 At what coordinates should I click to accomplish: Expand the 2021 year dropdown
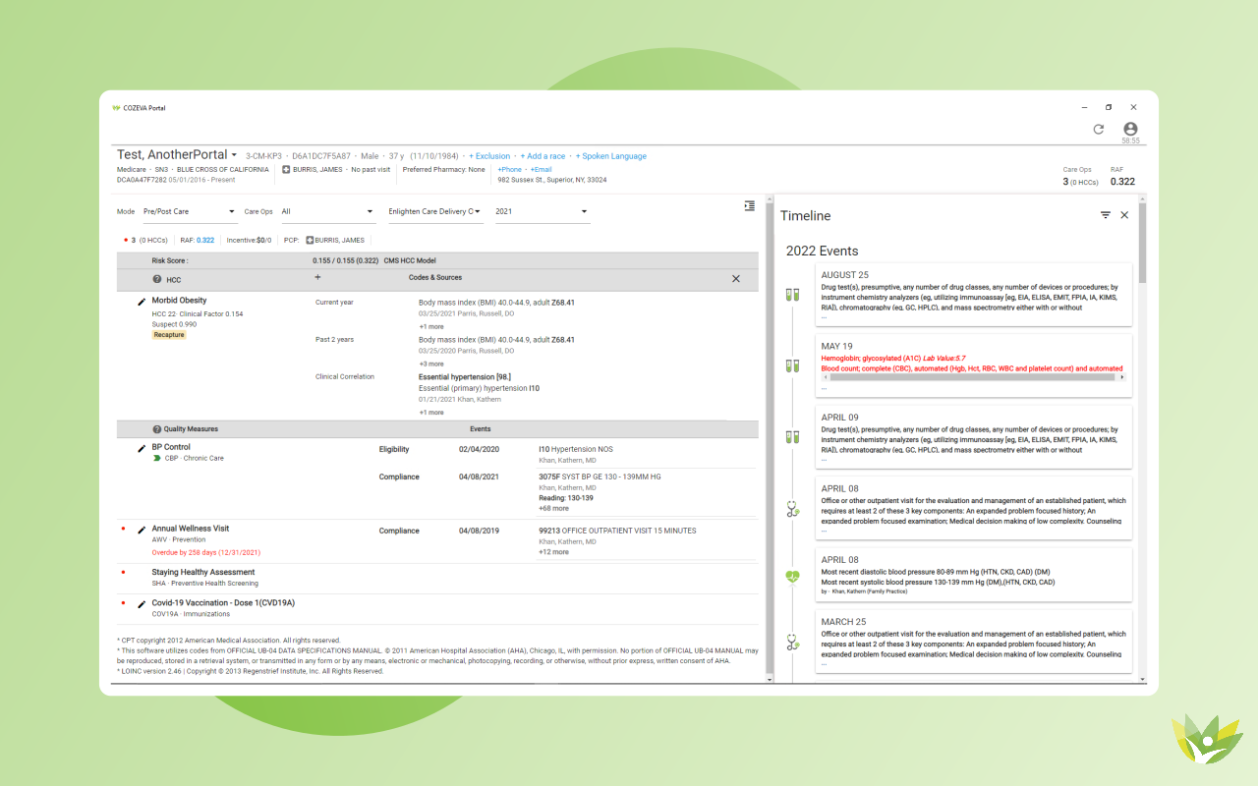[542, 211]
